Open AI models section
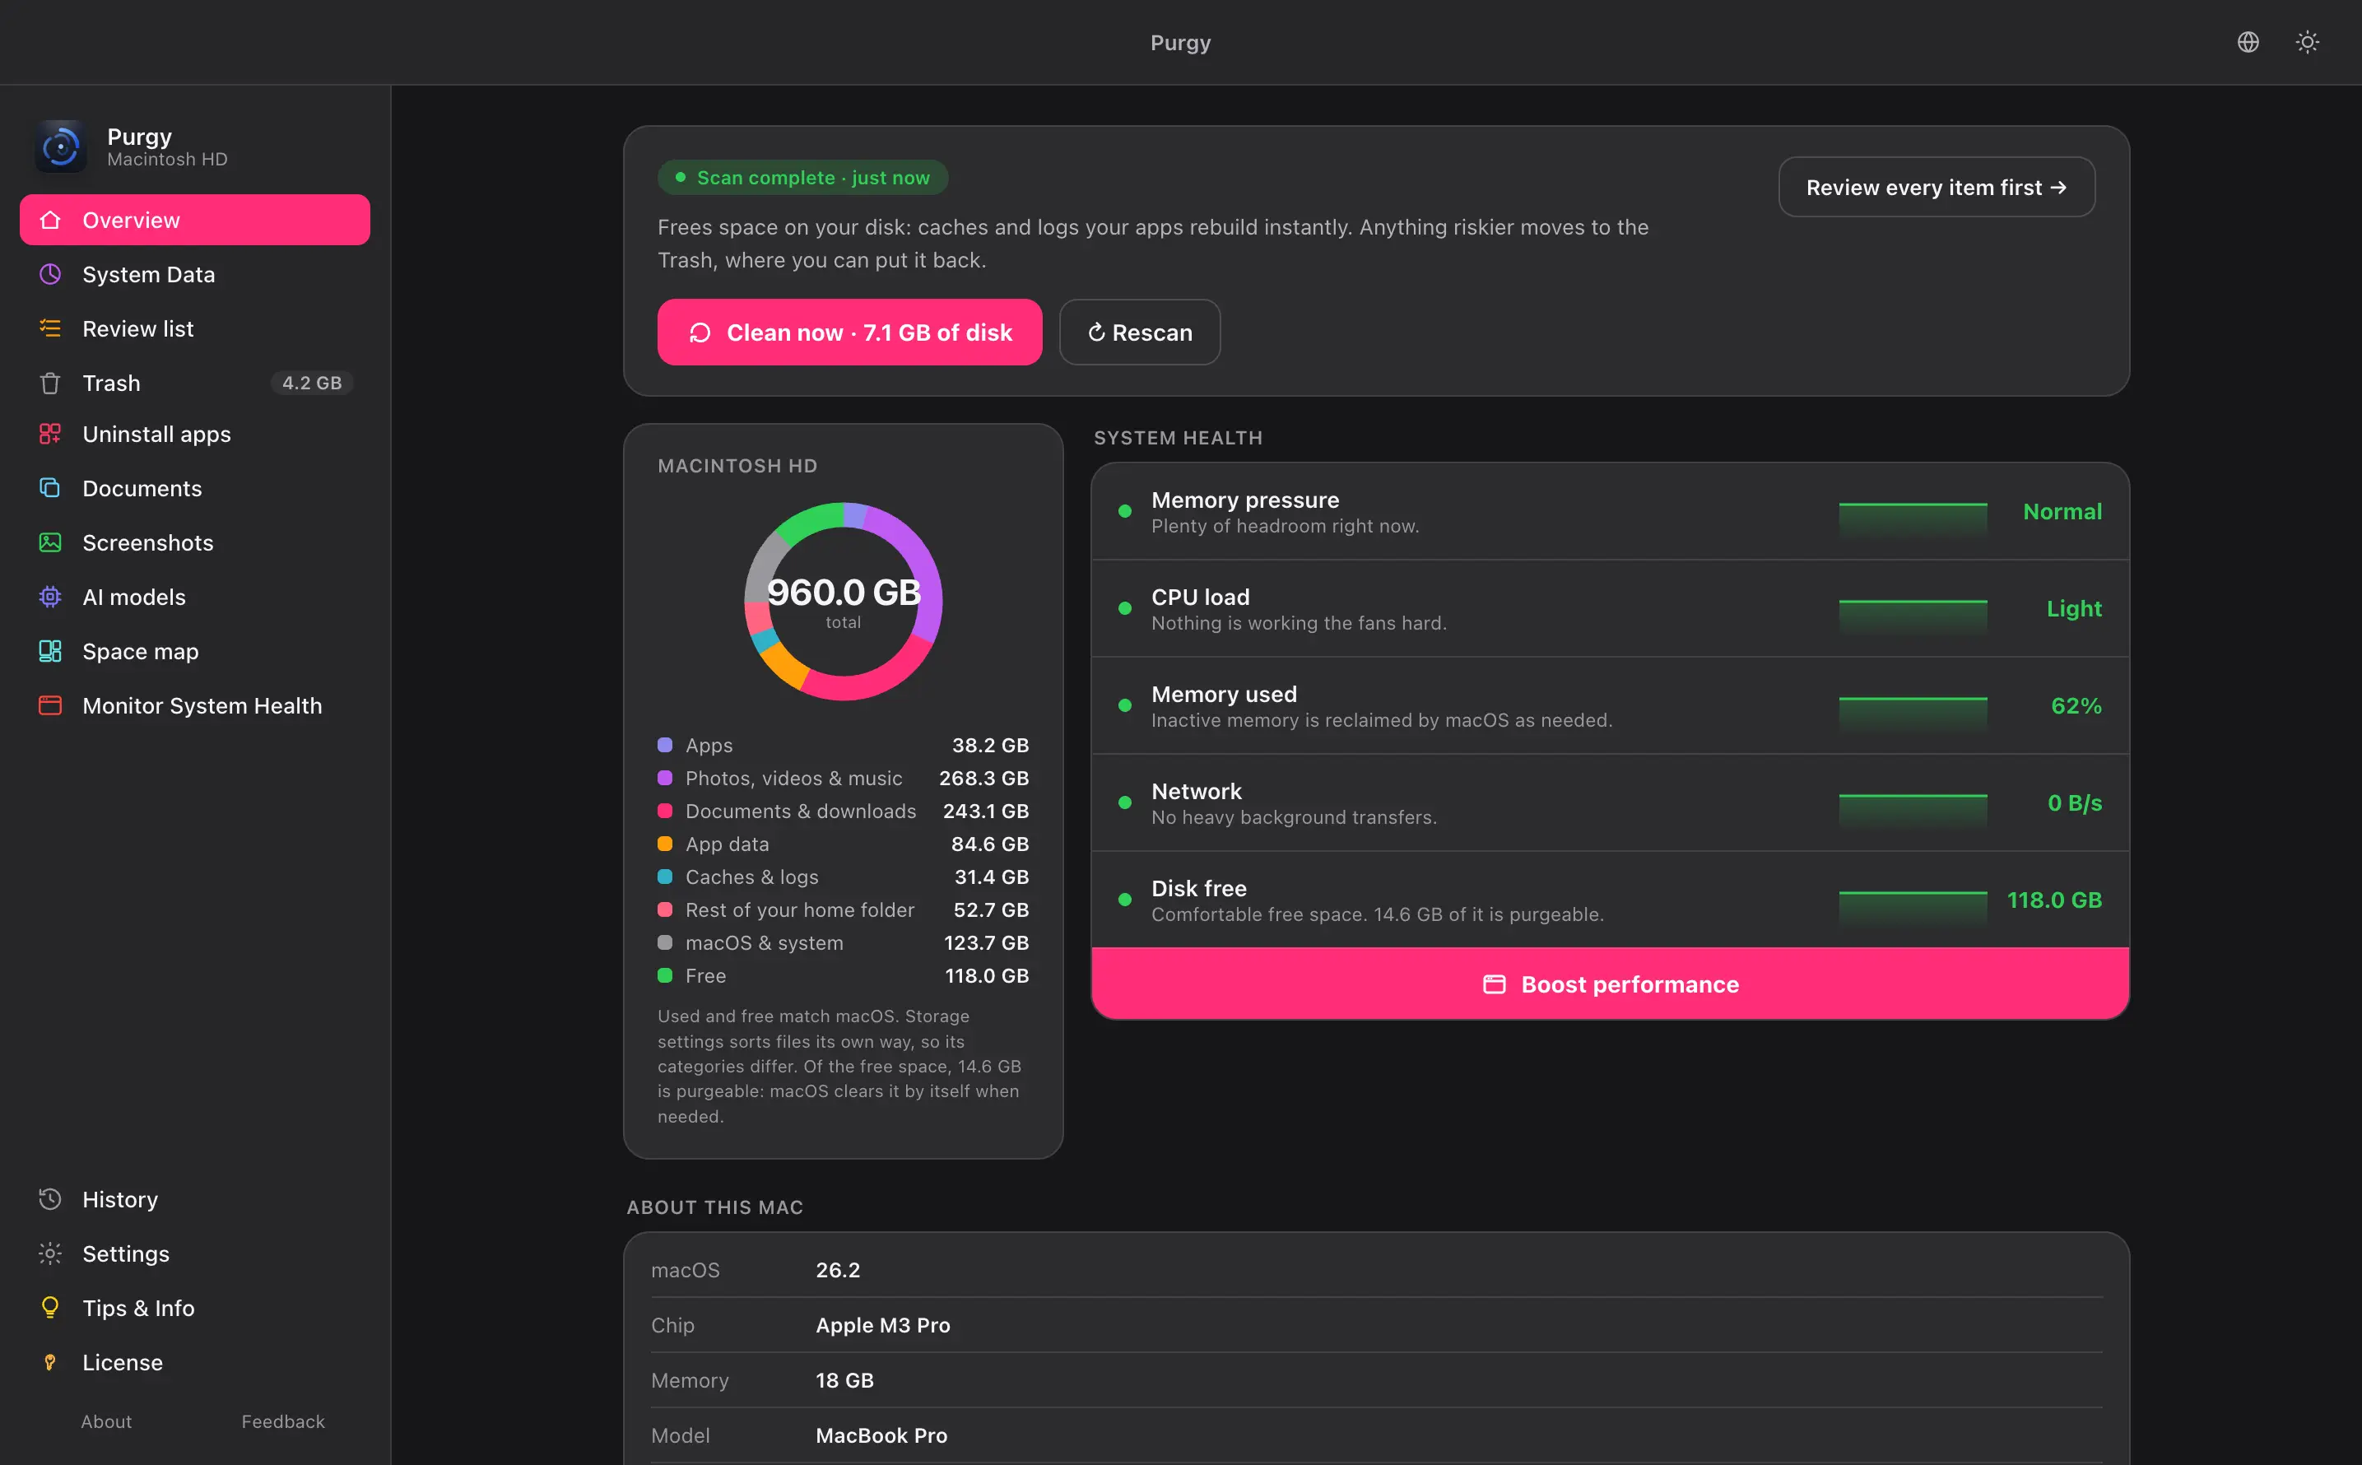2362x1465 pixels. [195, 597]
